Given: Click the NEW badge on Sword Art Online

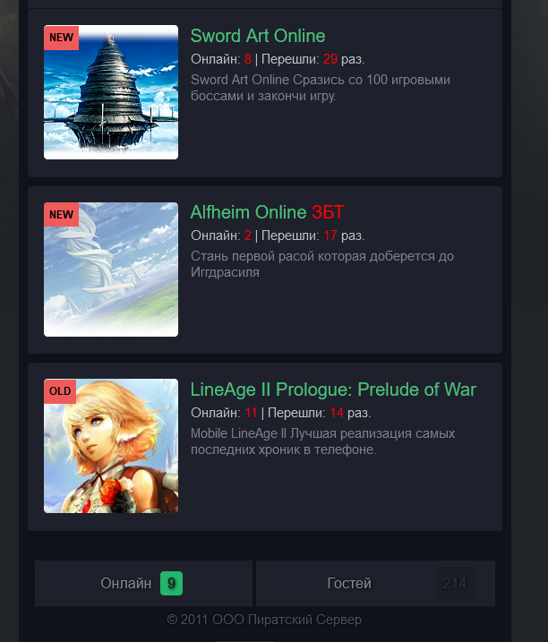Looking at the screenshot, I should tap(62, 38).
